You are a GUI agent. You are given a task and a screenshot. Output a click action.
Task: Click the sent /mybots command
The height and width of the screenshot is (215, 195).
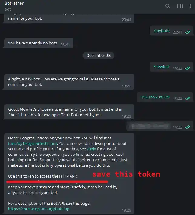[161, 31]
